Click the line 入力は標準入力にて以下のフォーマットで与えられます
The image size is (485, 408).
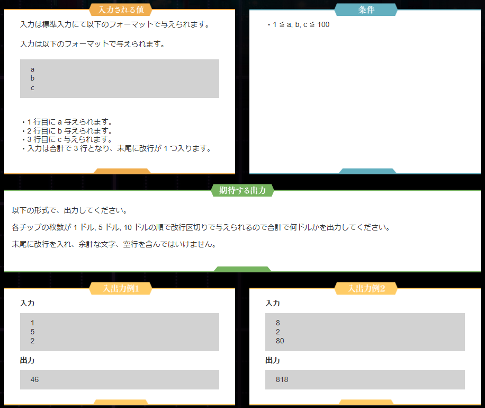tap(115, 24)
